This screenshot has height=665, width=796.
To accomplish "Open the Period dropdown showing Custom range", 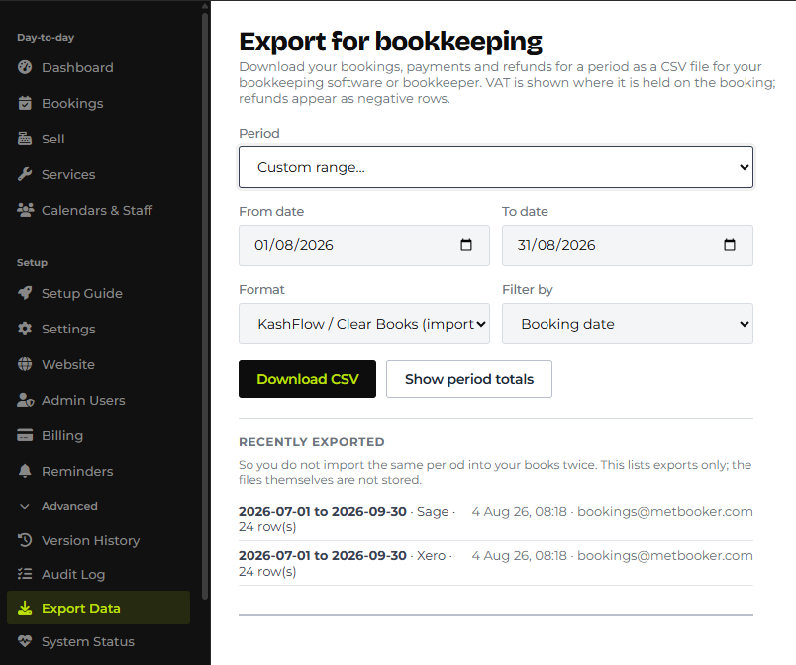I will (496, 167).
